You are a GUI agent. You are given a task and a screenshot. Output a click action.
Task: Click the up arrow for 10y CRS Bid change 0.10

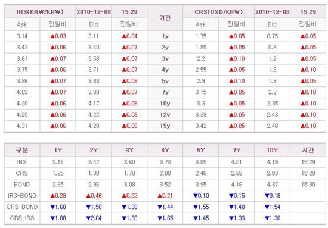click(x=303, y=104)
